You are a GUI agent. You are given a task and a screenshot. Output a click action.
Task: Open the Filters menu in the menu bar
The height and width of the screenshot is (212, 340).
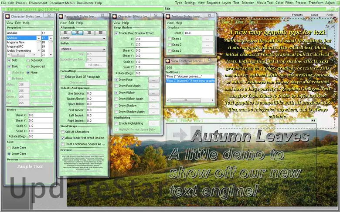(x=289, y=3)
